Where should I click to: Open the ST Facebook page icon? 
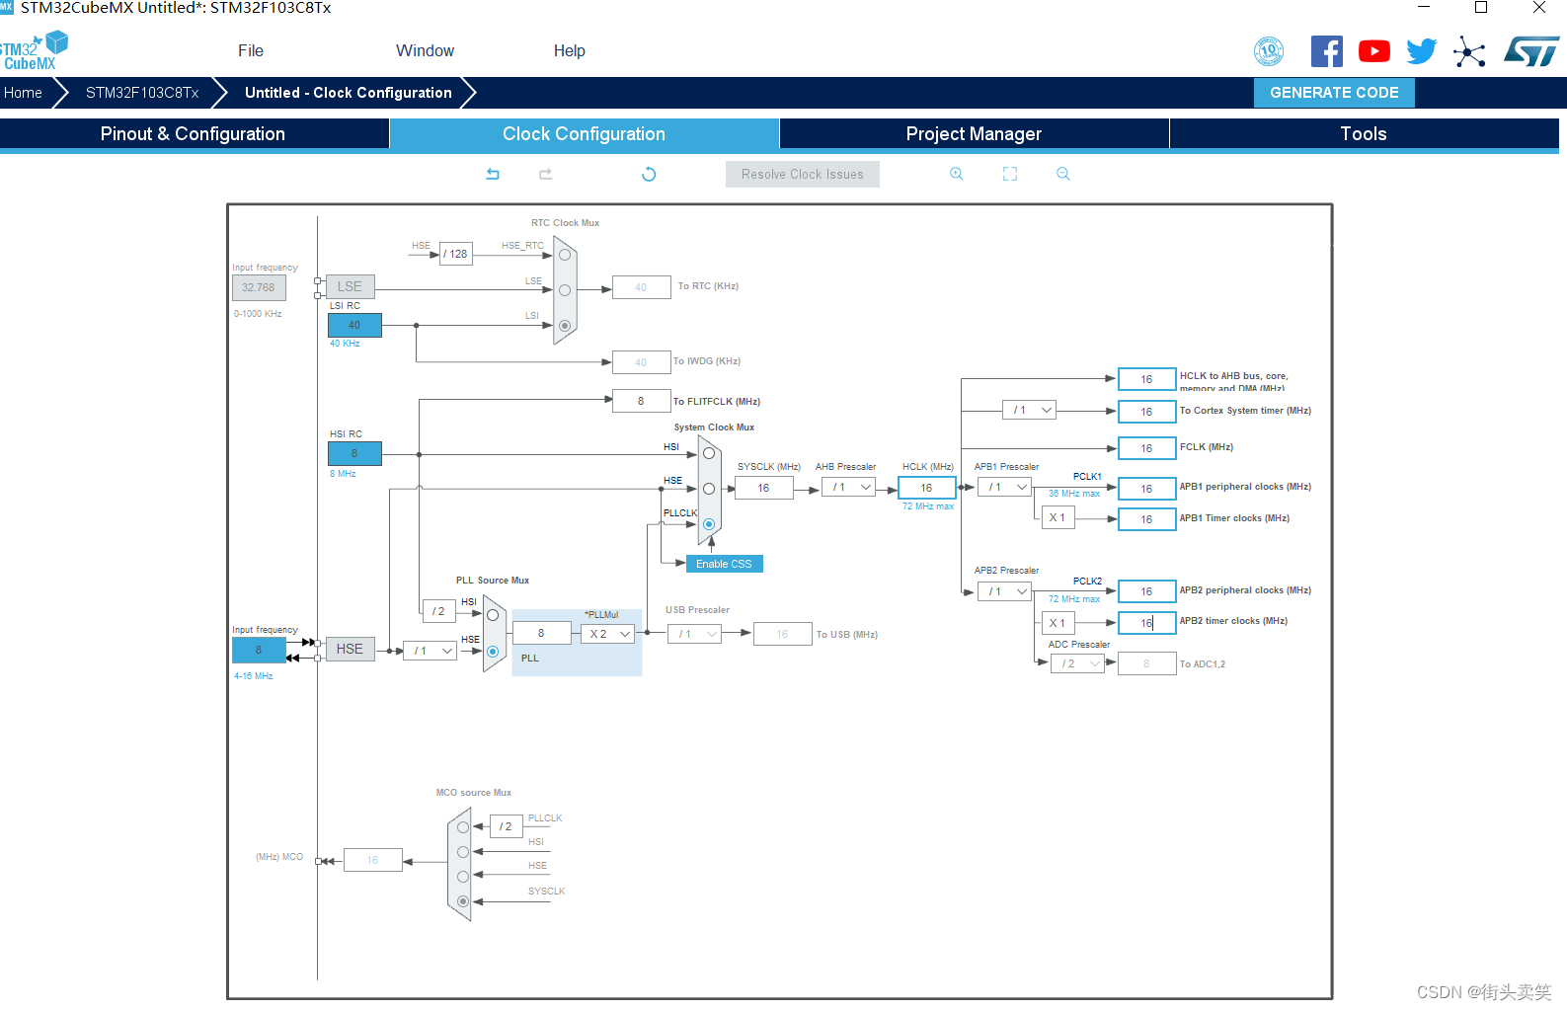[1327, 51]
